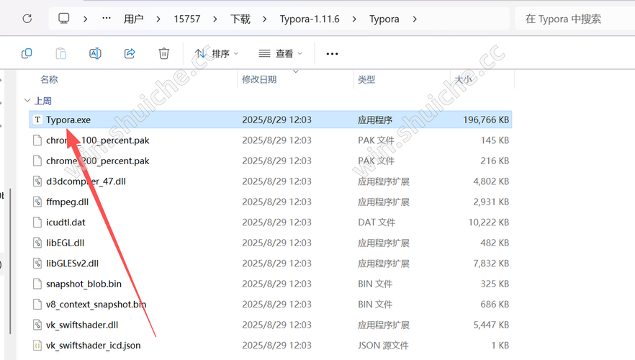Click the rename icon in toolbar
Viewport: 635px width, 360px height.
tap(95, 53)
